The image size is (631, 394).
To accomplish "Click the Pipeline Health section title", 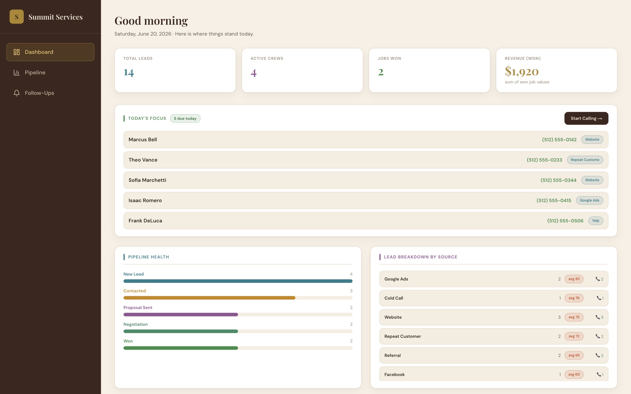I will 149,257.
